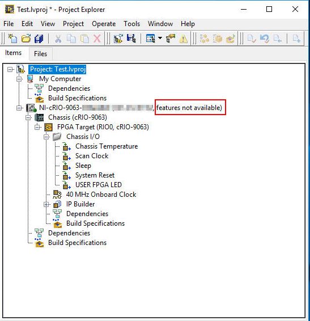Collapse the Project: Test.lvproj root node
The image size is (310, 321).
coord(10,69)
